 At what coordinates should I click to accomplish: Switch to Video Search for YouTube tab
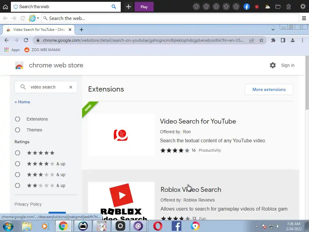(39, 30)
